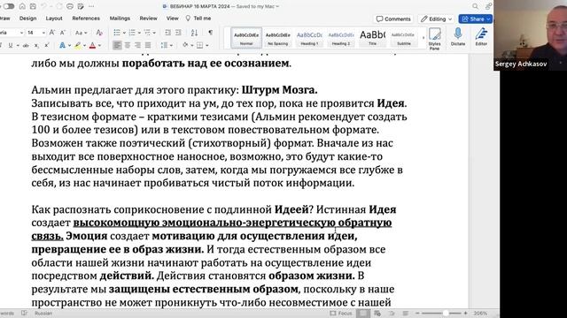Open the Comments pane
This screenshot has height=318, width=567.
coord(393,19)
